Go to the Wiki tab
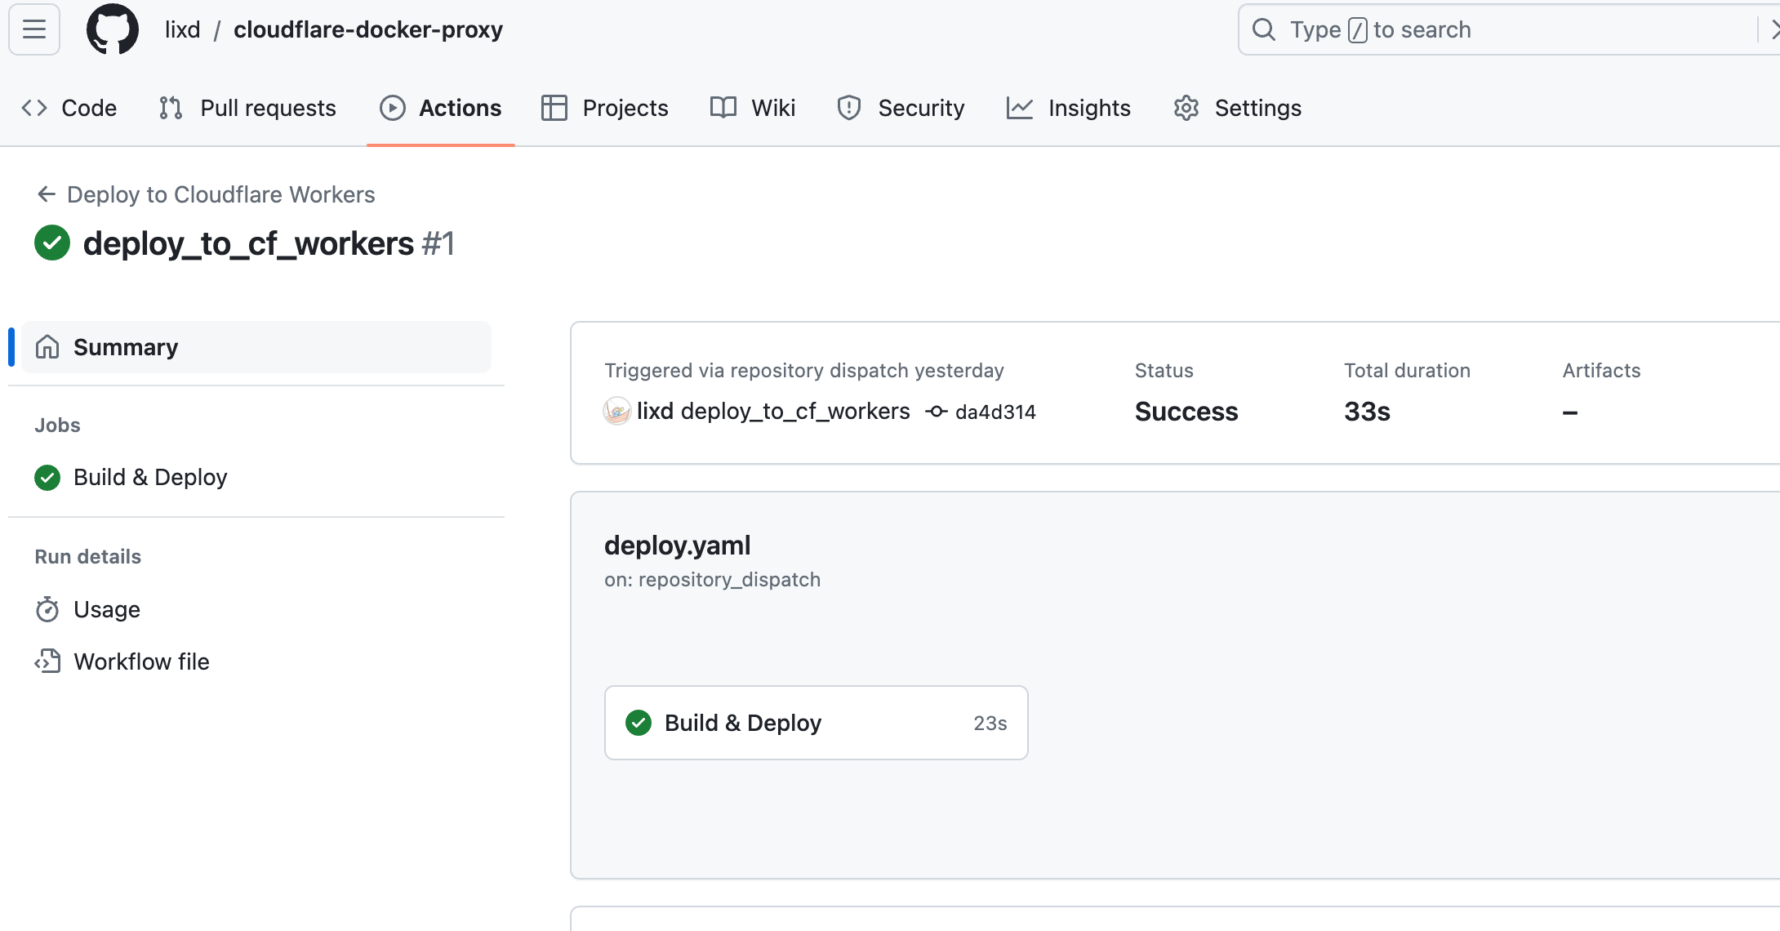The width and height of the screenshot is (1780, 931). click(753, 108)
